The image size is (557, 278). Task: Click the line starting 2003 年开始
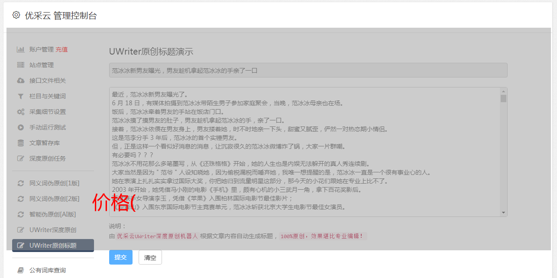236,190
